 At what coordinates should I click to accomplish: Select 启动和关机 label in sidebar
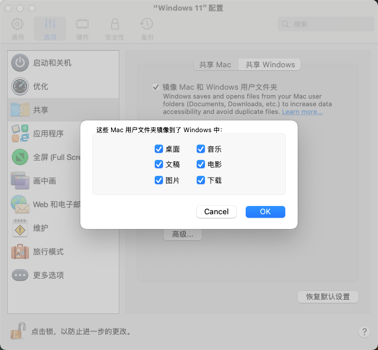[52, 63]
